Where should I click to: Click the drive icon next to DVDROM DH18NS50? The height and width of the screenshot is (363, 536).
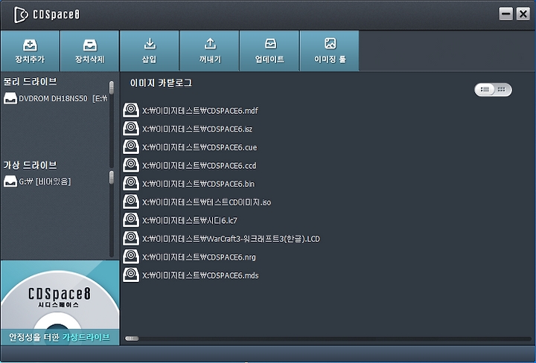[10, 98]
